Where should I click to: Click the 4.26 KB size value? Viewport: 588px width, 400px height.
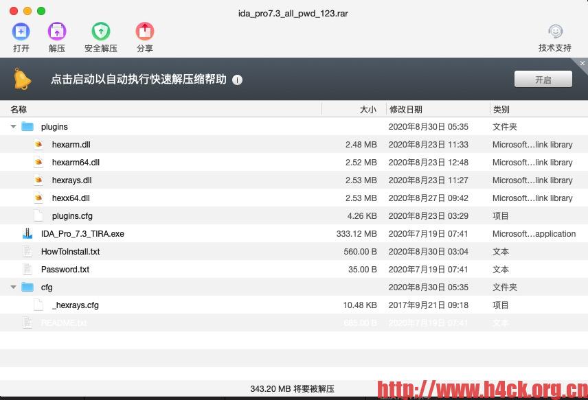tap(362, 216)
